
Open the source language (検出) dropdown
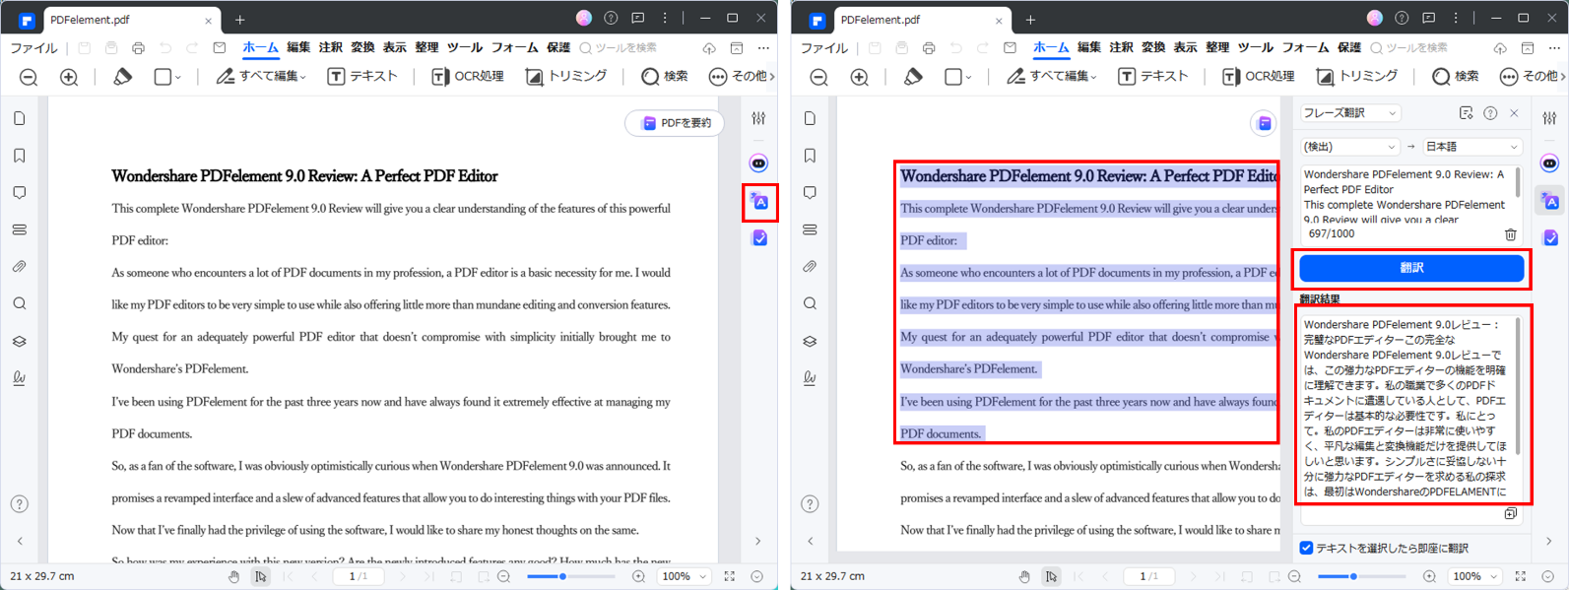pyautogui.click(x=1349, y=147)
